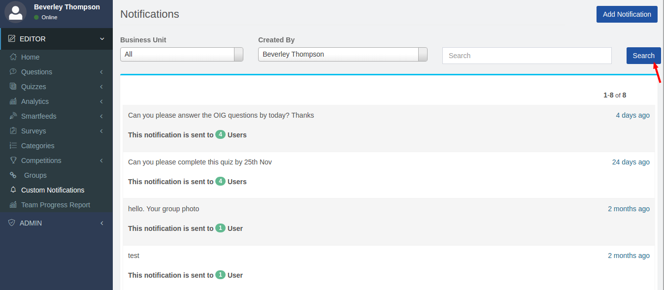Screen dimensions: 664x290
Task: Click the Smartfeeds feed icon
Action: click(13, 116)
